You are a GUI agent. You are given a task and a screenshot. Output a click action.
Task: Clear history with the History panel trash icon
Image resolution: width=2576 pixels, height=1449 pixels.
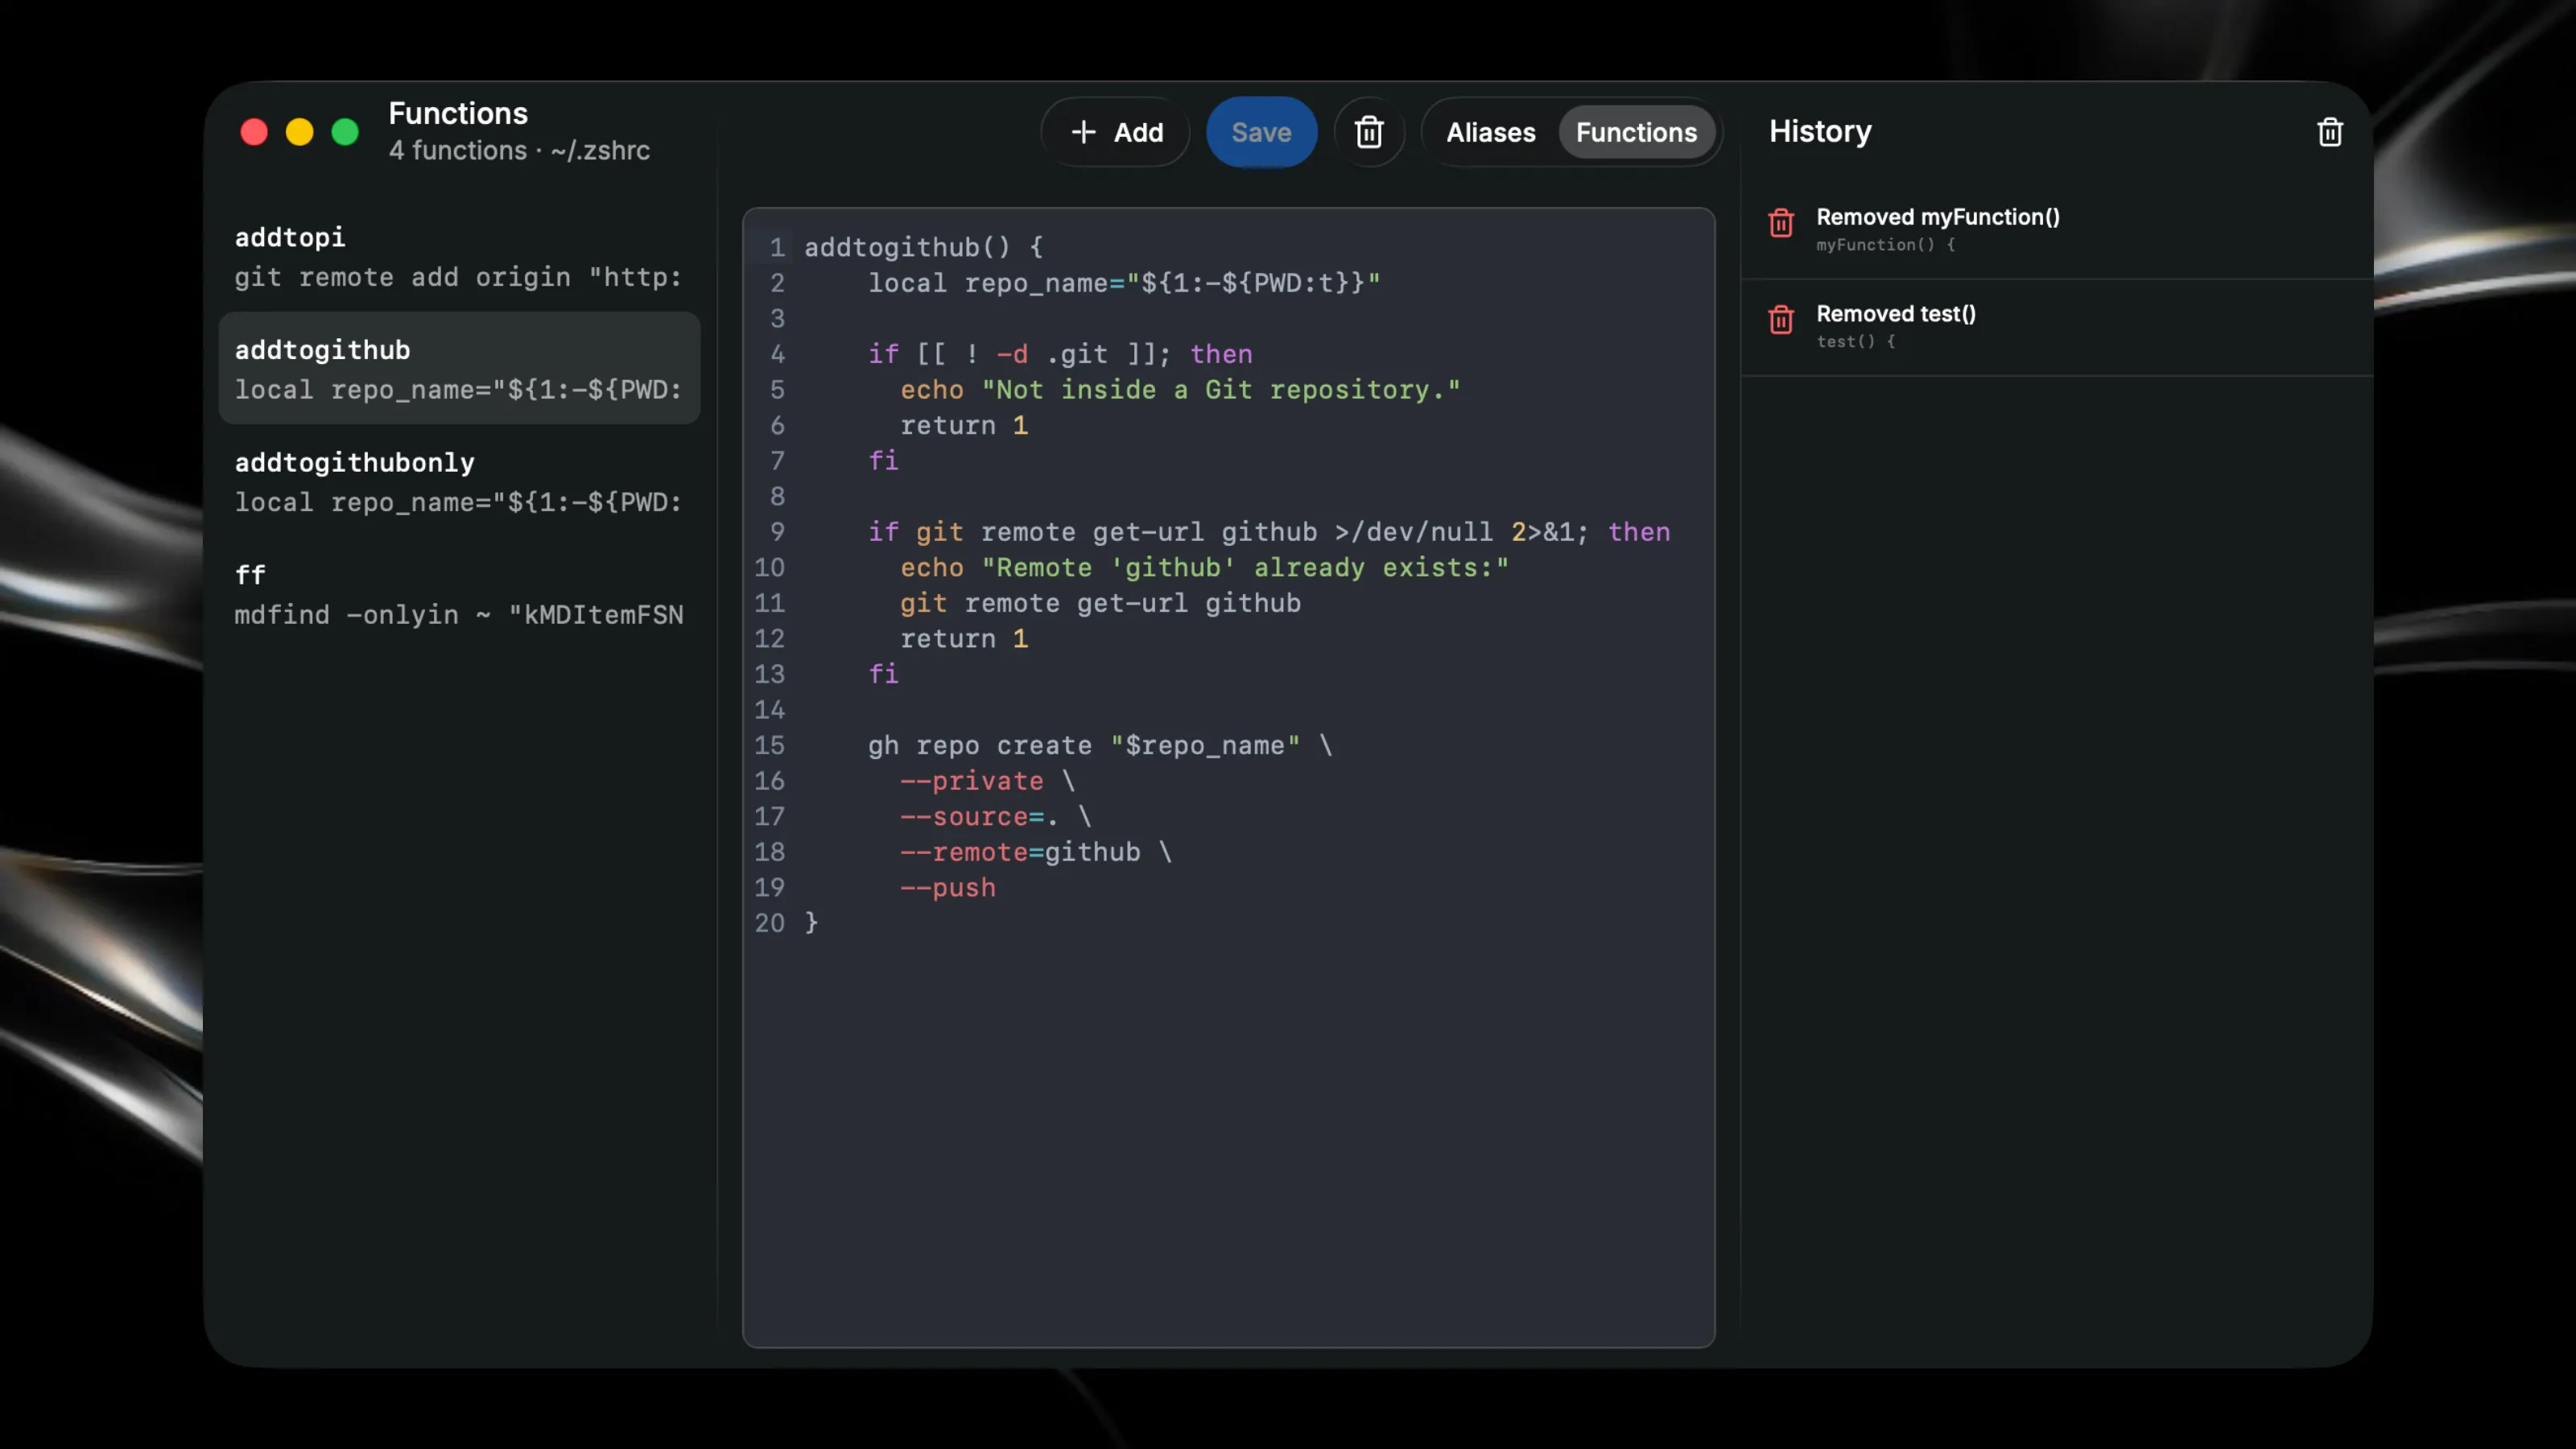[2330, 132]
